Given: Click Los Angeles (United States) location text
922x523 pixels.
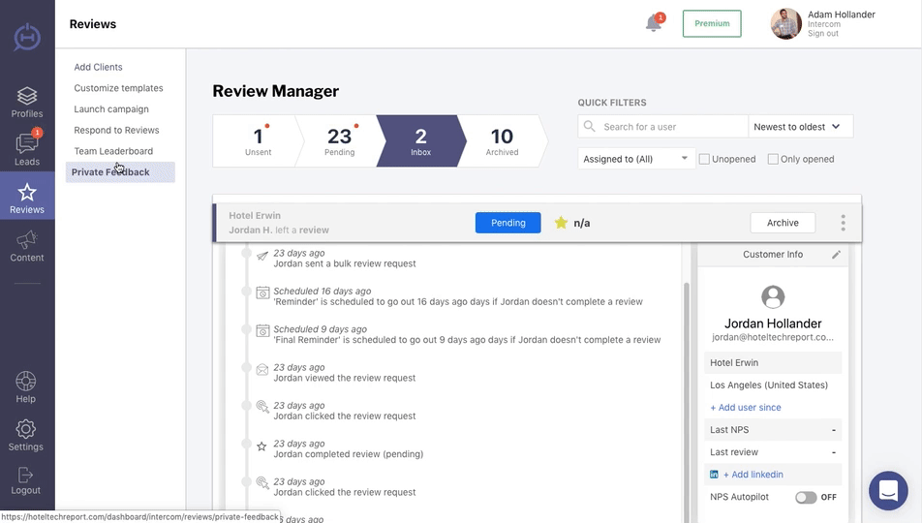Looking at the screenshot, I should point(769,385).
